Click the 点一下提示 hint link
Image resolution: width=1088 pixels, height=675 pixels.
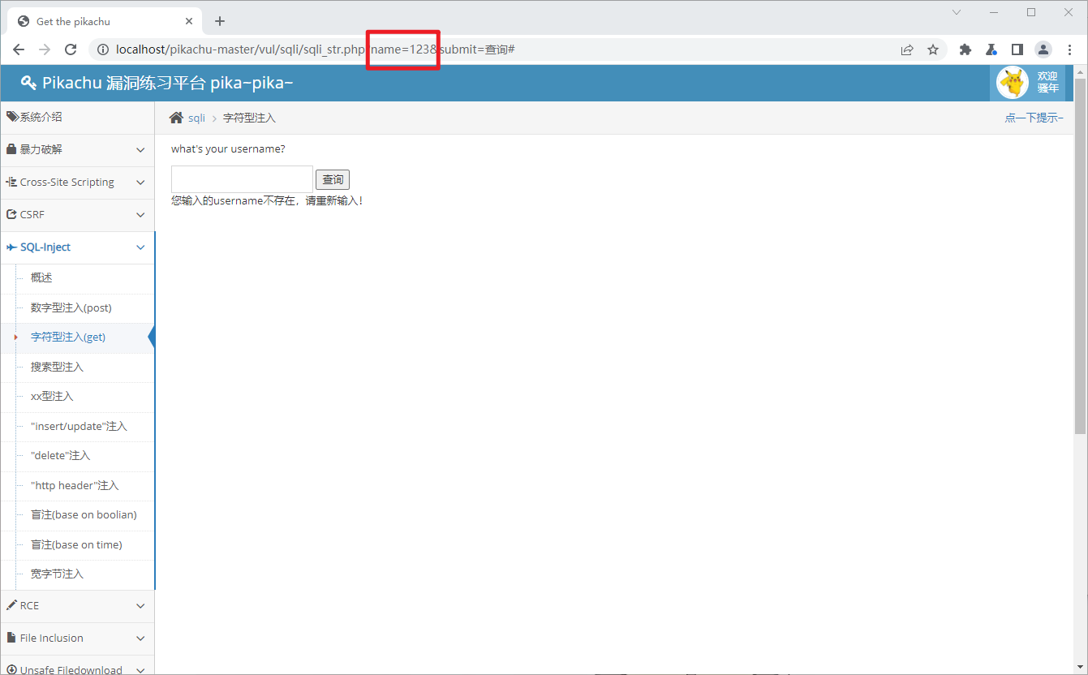point(1033,118)
